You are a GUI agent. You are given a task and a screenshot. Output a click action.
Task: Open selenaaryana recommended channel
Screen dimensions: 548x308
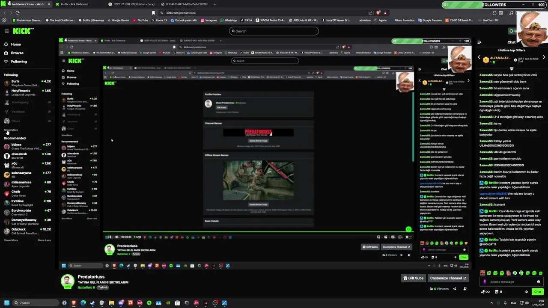tap(27, 175)
